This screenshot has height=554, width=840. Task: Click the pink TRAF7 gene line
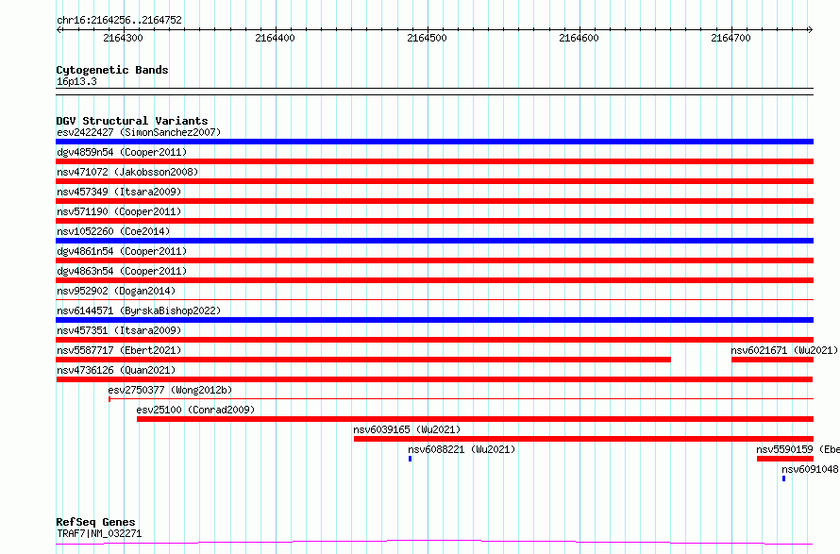pyautogui.click(x=434, y=542)
